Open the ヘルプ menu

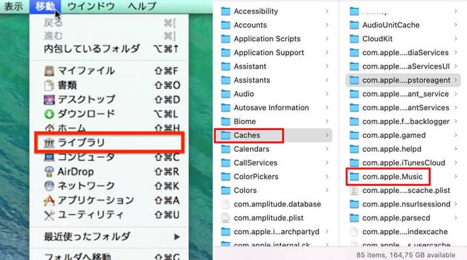click(x=142, y=6)
